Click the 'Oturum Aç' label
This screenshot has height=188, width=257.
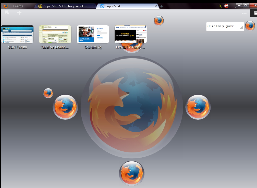point(93,47)
